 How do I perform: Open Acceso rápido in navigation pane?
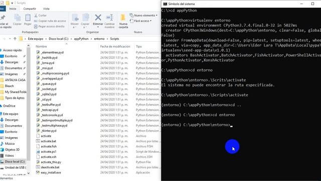point(12,50)
